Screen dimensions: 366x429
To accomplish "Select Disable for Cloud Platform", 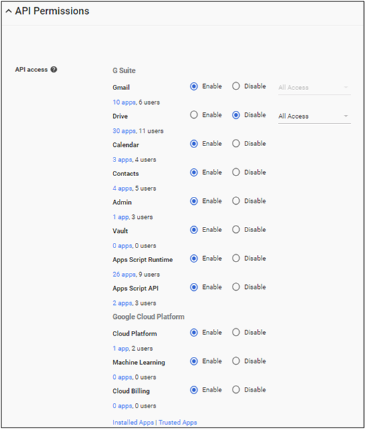I will [236, 333].
